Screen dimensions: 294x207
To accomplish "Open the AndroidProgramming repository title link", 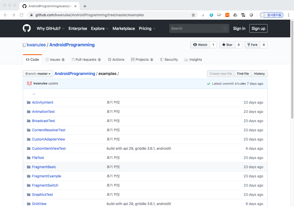I will click(72, 45).
